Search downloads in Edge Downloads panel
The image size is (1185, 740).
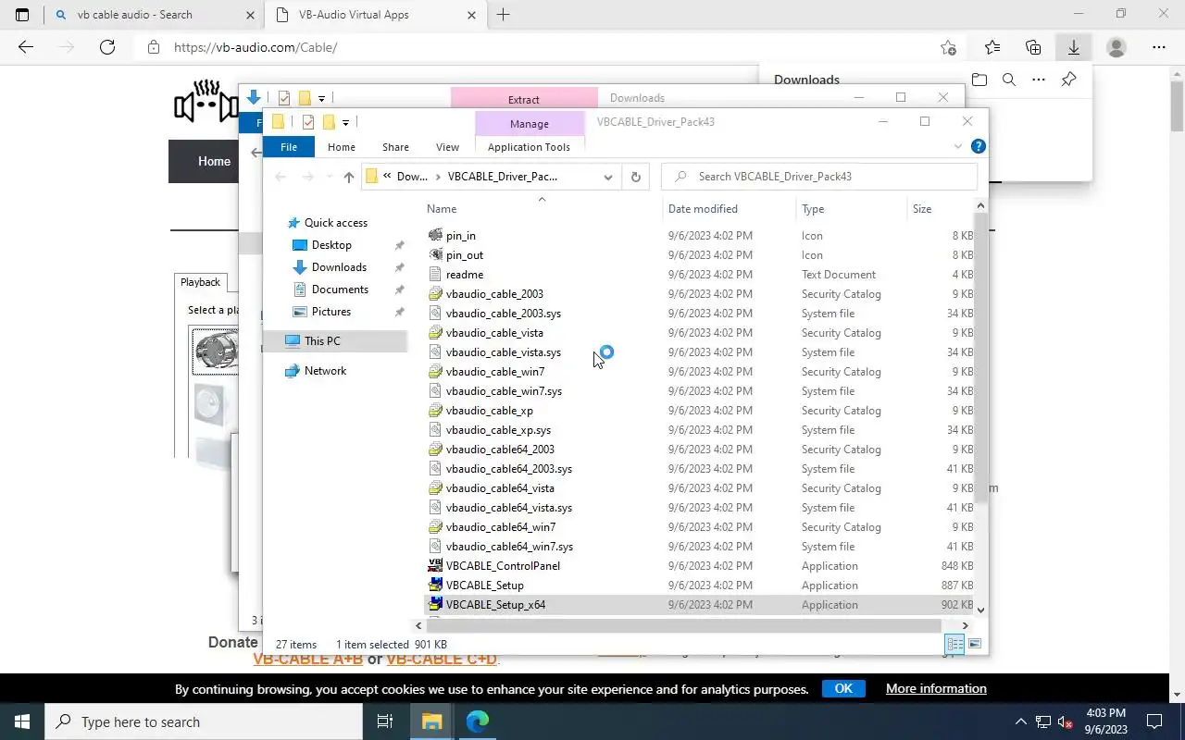[1009, 80]
